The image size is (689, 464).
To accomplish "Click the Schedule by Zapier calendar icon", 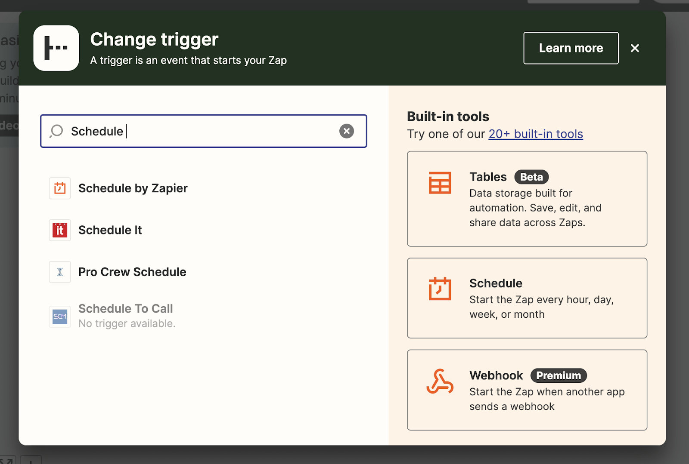I will pos(60,188).
